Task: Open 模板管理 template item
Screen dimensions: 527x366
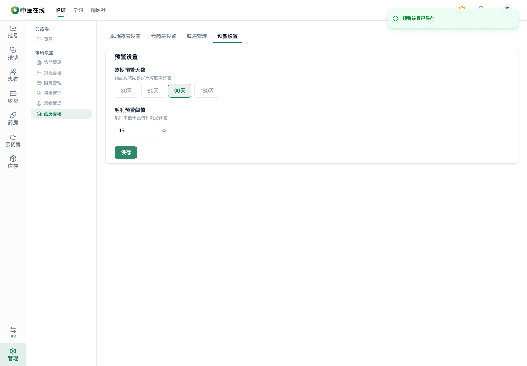Action: [61, 93]
